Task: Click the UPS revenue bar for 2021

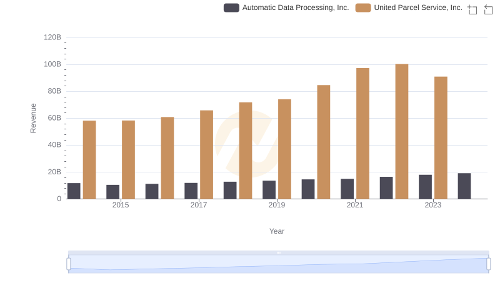Action: (x=362, y=133)
